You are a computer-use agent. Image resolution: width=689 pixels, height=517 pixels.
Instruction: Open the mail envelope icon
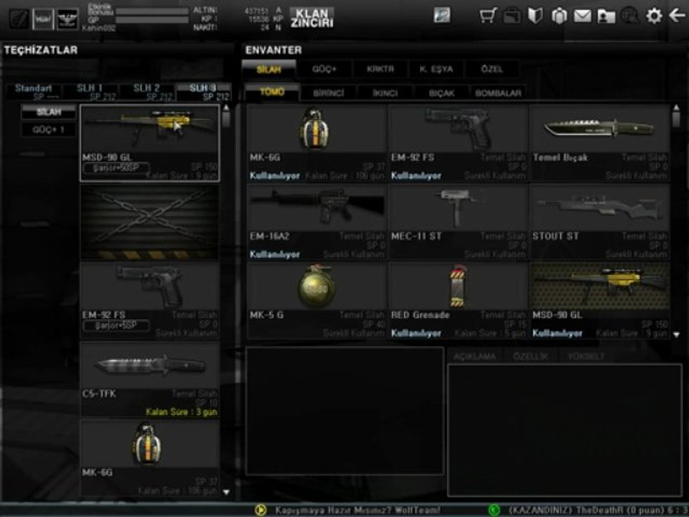pyautogui.click(x=582, y=17)
